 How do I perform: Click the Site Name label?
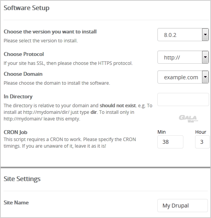pyautogui.click(x=16, y=202)
